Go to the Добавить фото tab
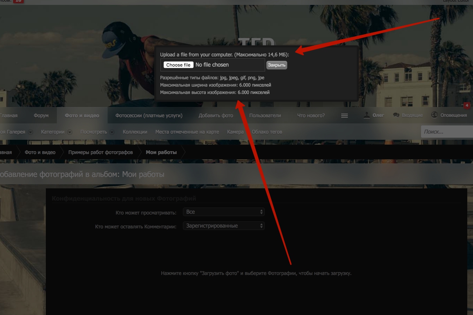473x315 pixels. pos(216,116)
